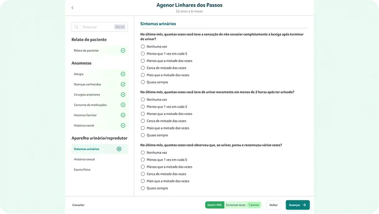Image resolution: width=379 pixels, height=214 pixels.
Task: Click the Cancelar link
Action: [78, 205]
